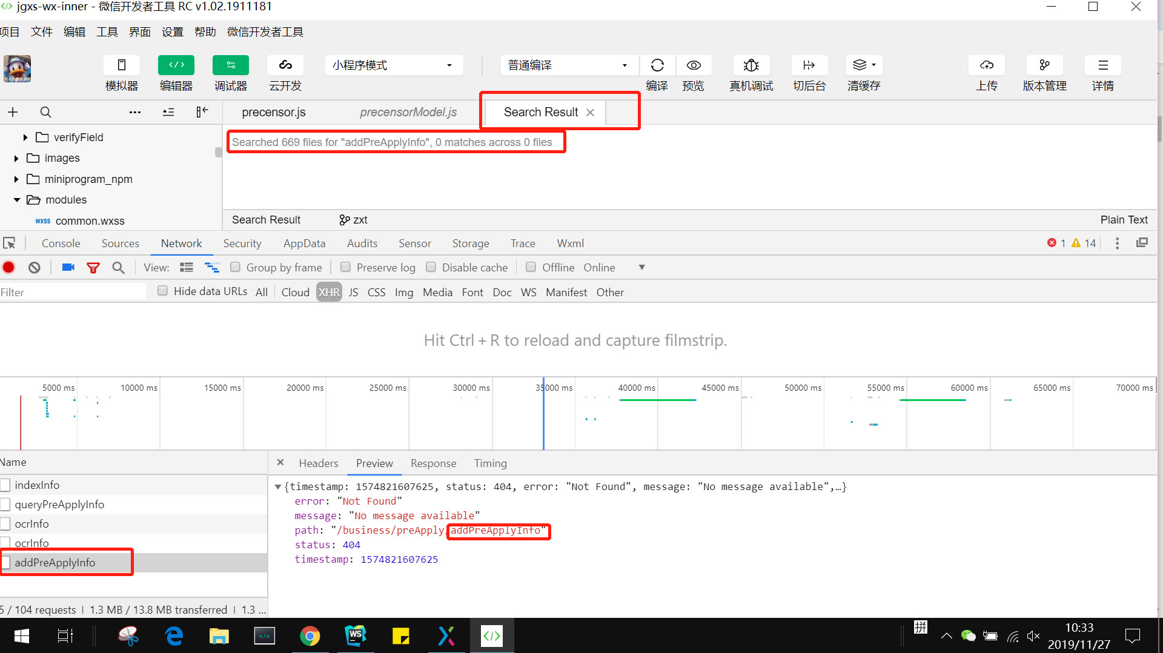Clear the network log icon

tap(35, 268)
